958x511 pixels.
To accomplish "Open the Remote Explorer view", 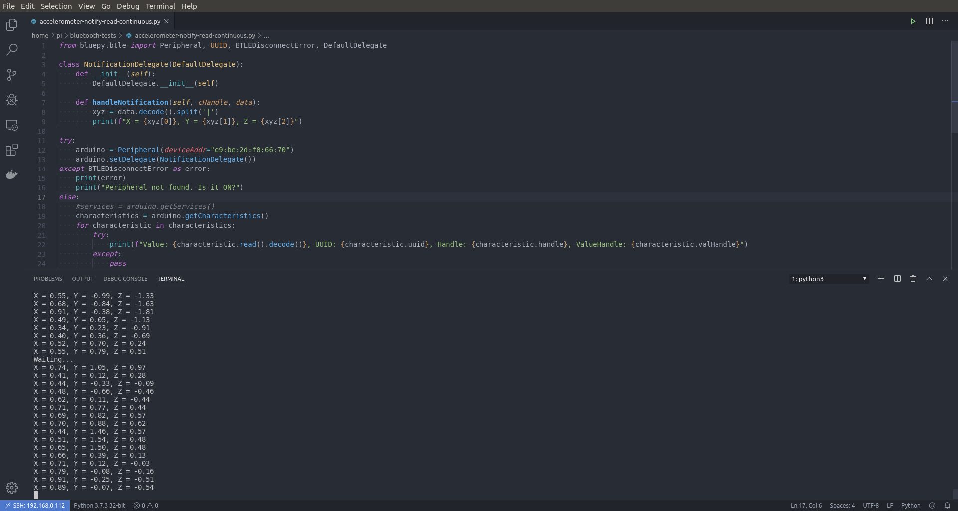I will click(12, 125).
